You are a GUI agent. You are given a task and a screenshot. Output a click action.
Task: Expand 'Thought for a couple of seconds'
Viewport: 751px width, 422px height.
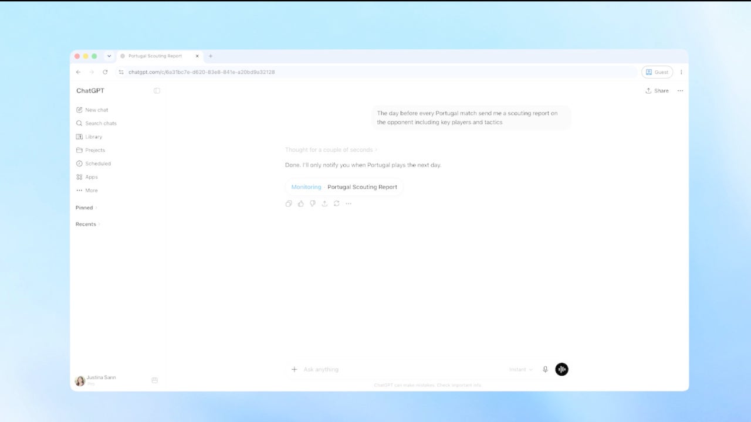(331, 150)
